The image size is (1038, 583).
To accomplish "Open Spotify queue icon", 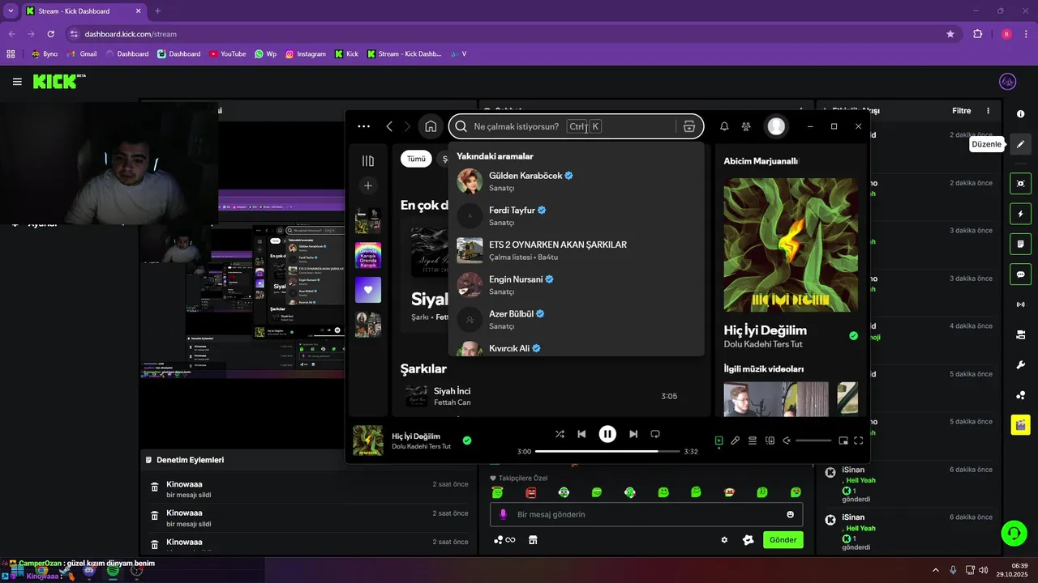I will tap(753, 440).
